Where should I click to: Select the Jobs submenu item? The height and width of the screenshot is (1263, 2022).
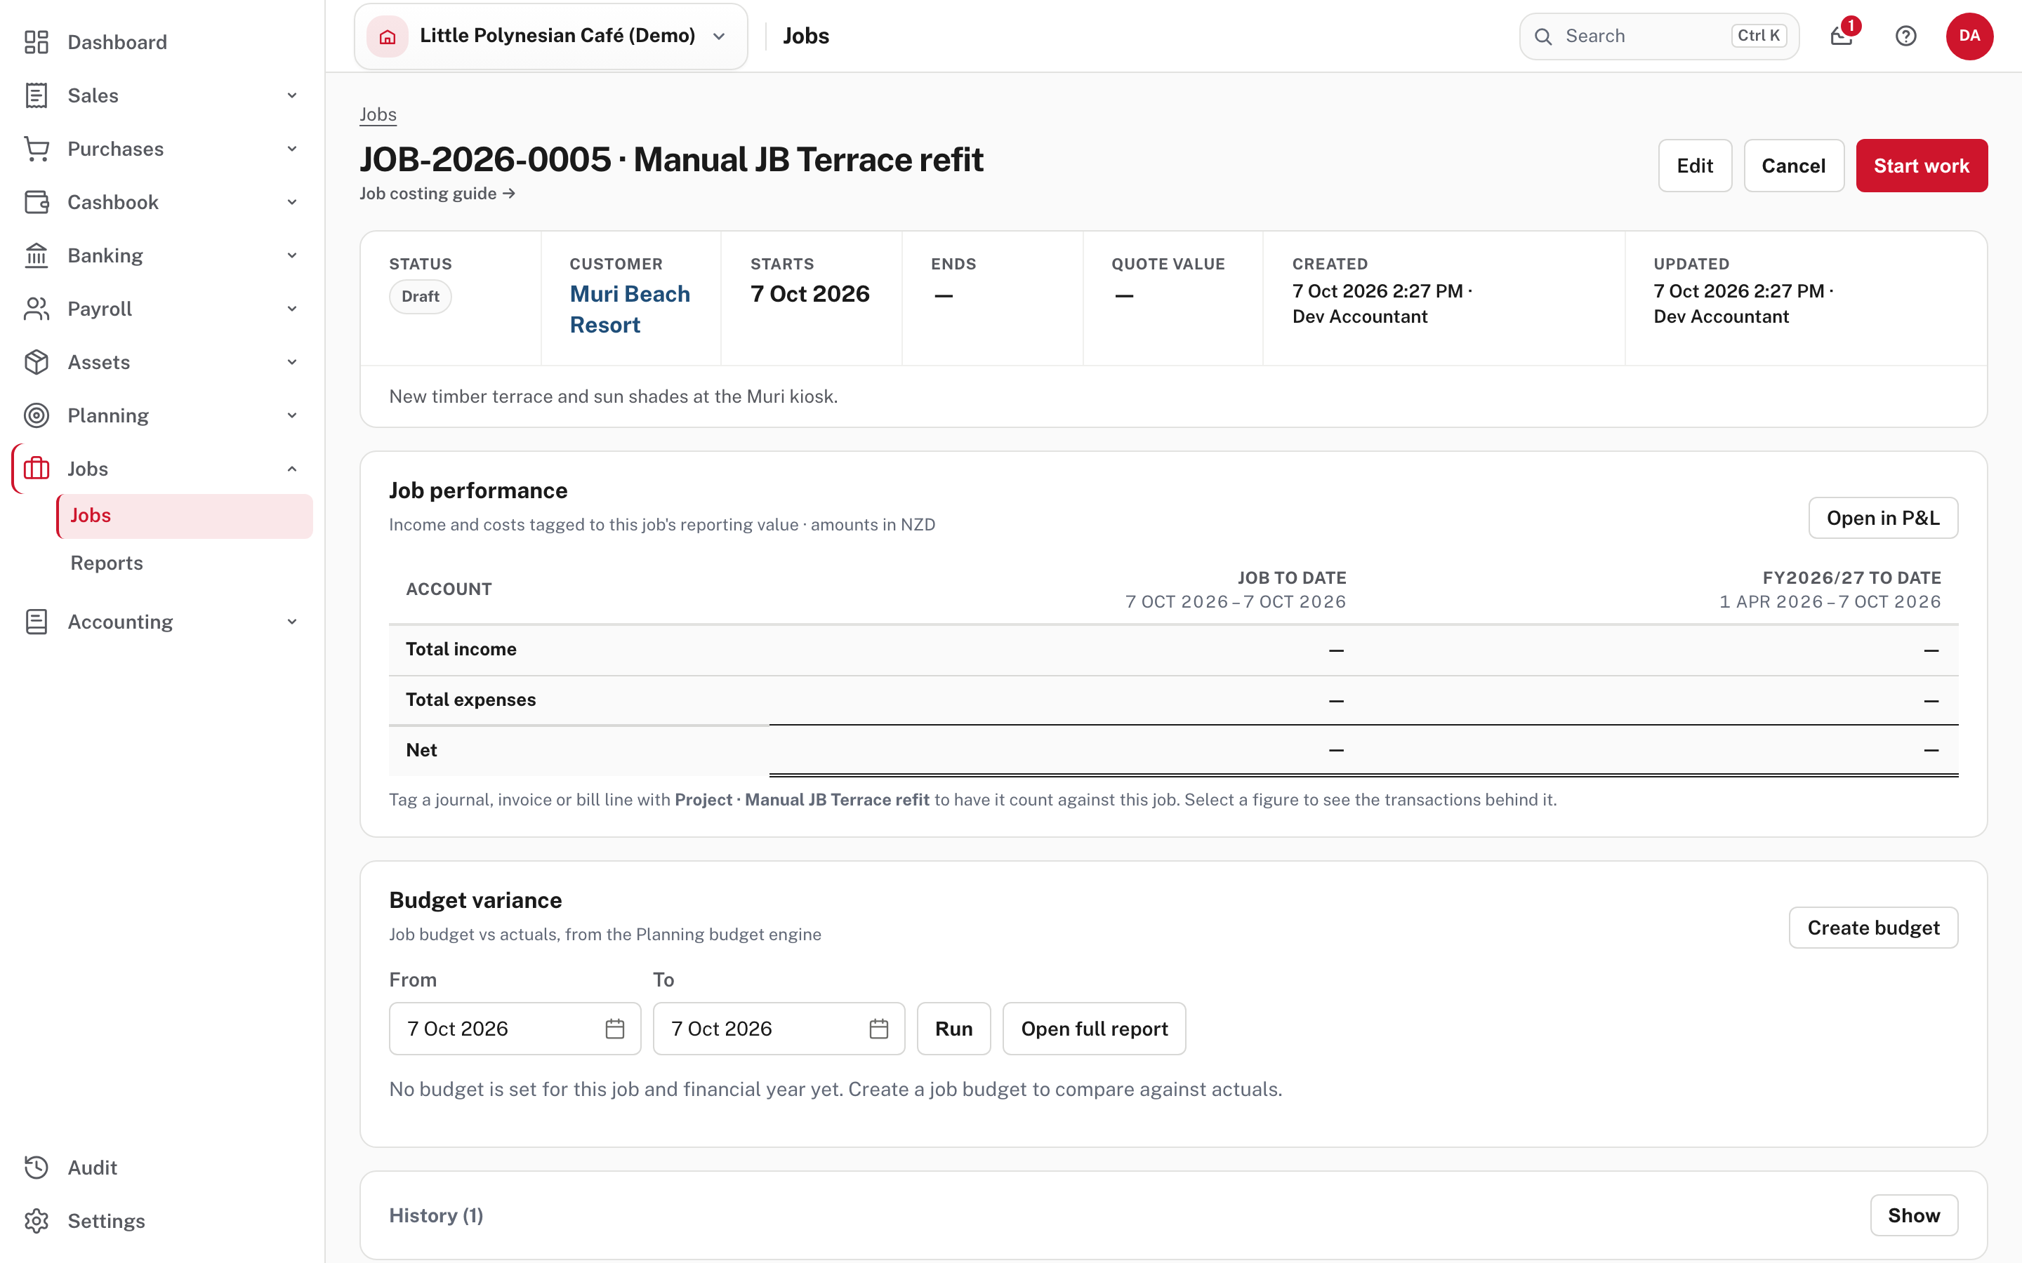click(185, 516)
